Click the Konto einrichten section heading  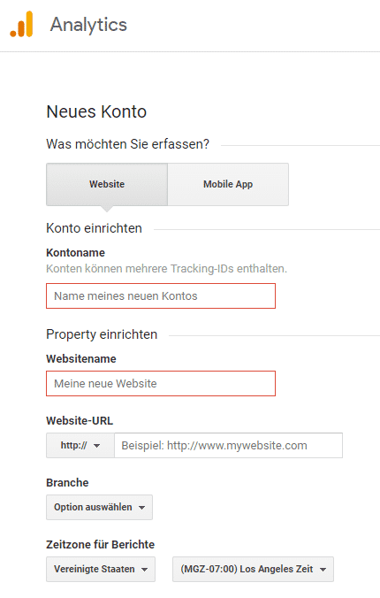pyautogui.click(x=95, y=228)
